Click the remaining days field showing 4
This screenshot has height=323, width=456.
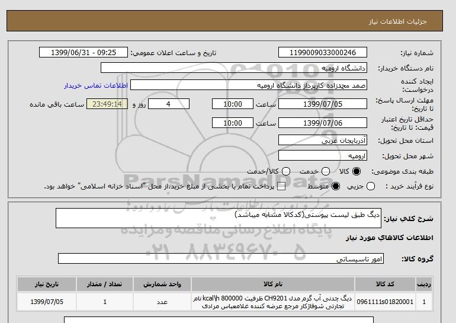(x=169, y=104)
